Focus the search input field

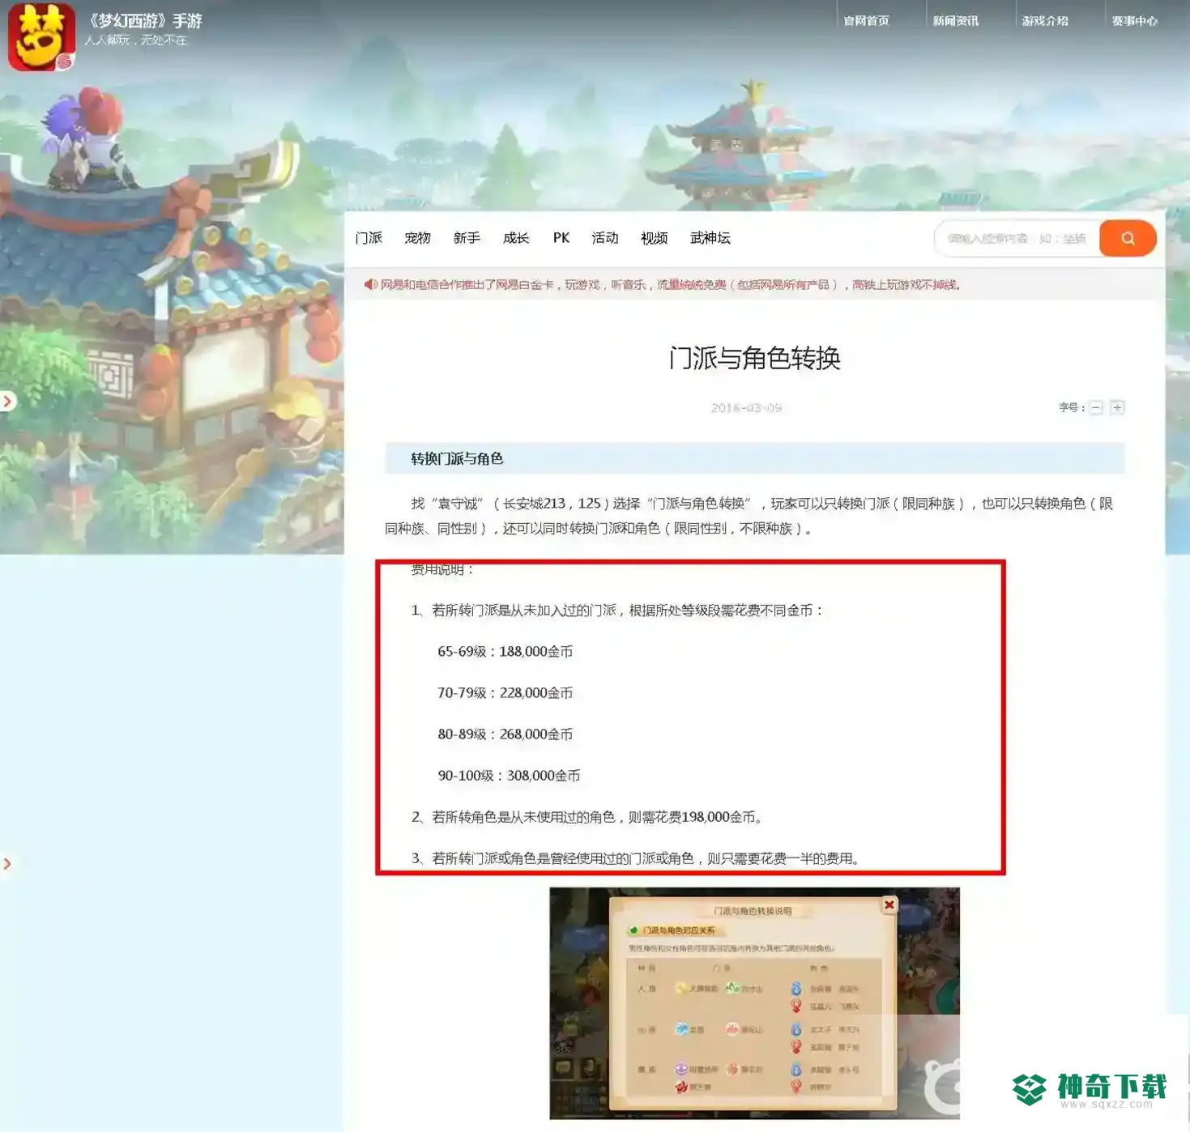(1017, 238)
